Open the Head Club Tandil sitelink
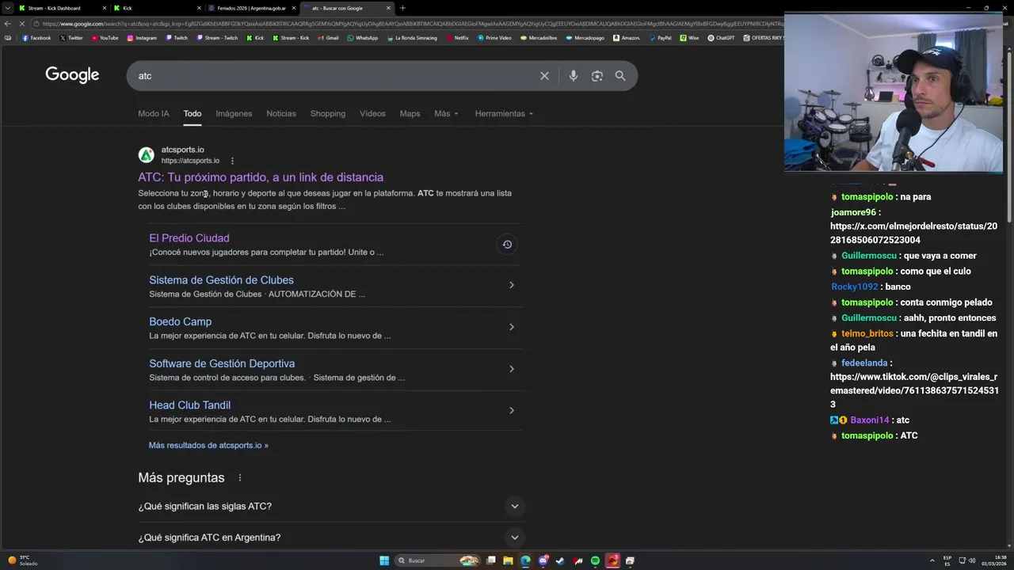1014x570 pixels. [190, 405]
